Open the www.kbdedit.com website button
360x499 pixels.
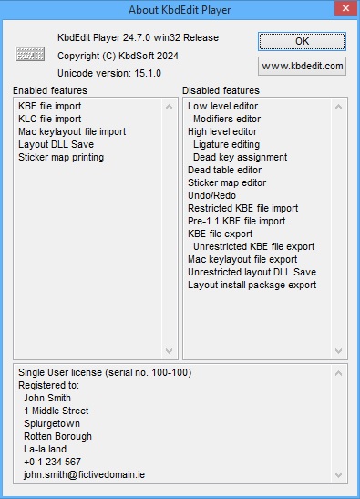302,67
